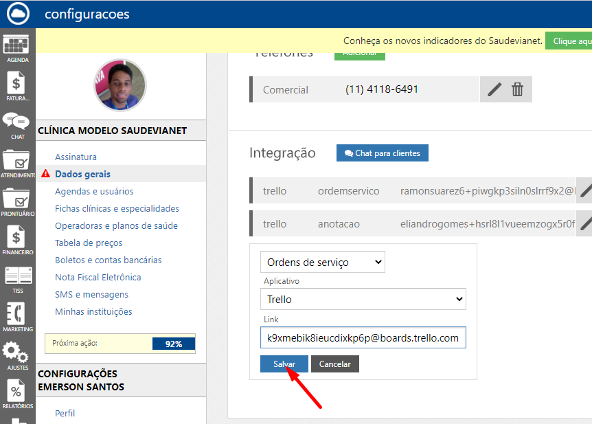The width and height of the screenshot is (592, 424).
Task: Open the TISS book icon
Action: coord(18,276)
